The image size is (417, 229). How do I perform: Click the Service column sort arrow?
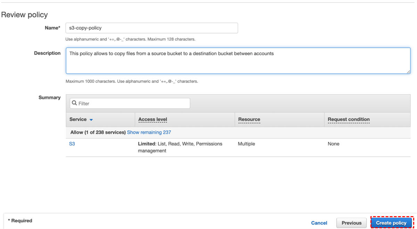91,120
